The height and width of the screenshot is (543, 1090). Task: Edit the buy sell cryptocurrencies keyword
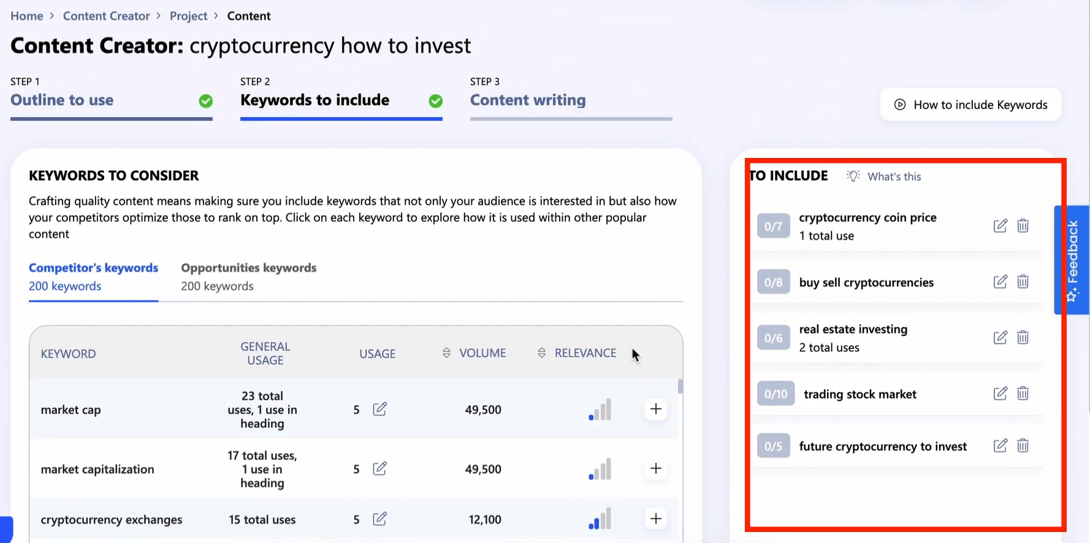click(1000, 282)
